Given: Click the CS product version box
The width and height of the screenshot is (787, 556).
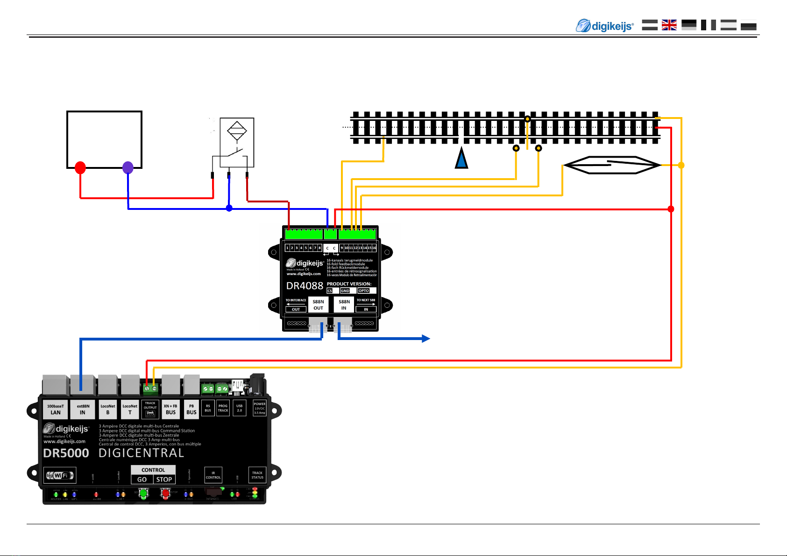Looking at the screenshot, I should click(x=332, y=291).
